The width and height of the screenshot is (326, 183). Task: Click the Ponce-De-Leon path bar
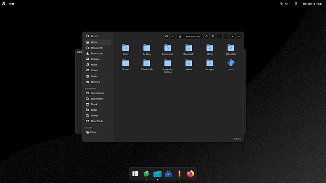pos(189,36)
